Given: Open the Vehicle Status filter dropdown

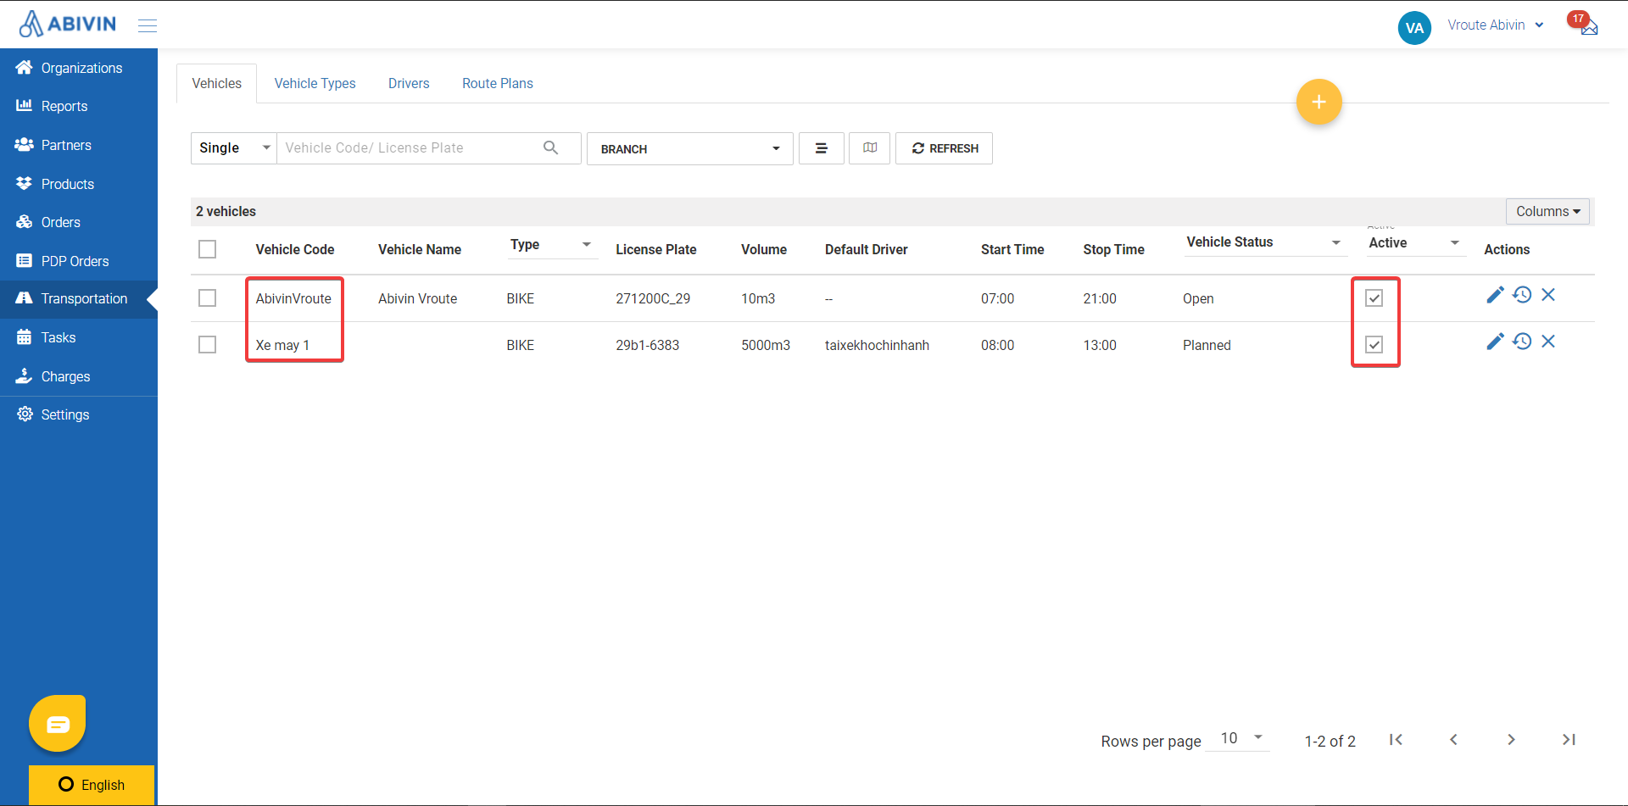Looking at the screenshot, I should coord(1265,242).
